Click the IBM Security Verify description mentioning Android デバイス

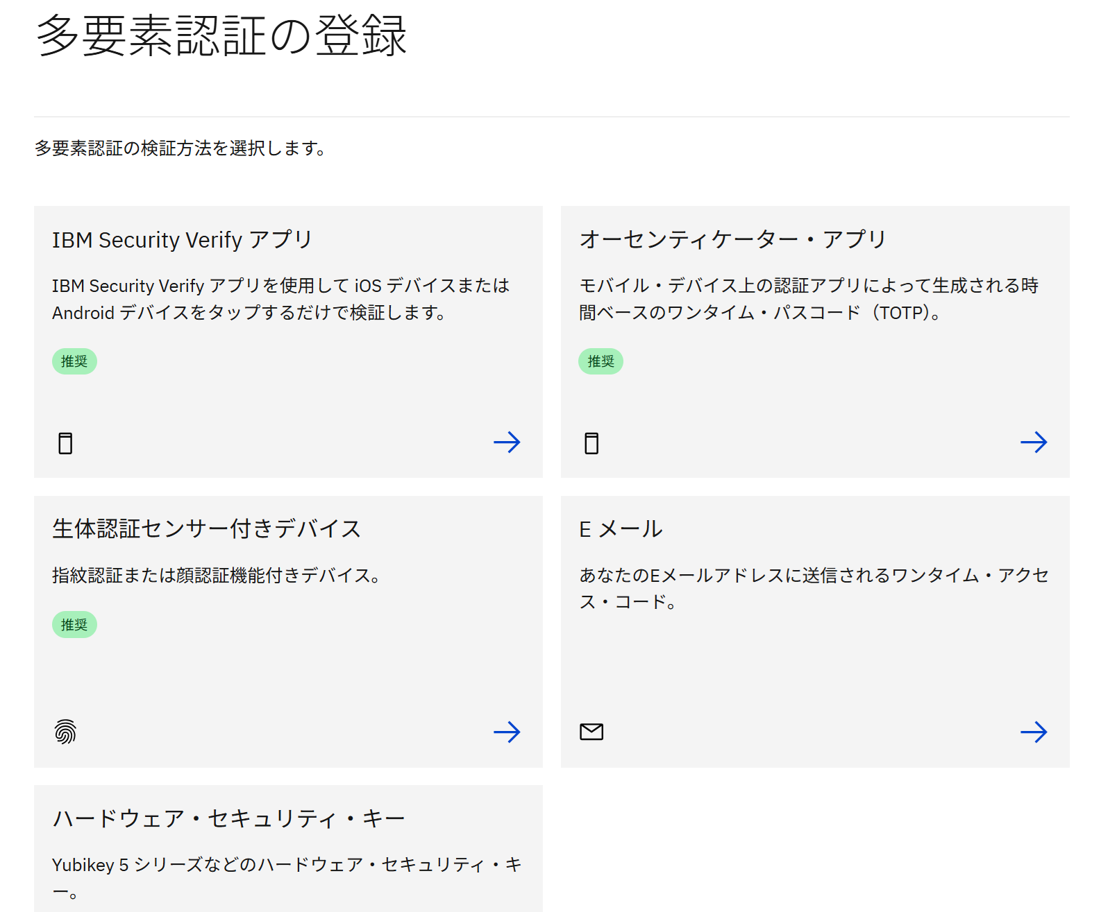[x=281, y=299]
